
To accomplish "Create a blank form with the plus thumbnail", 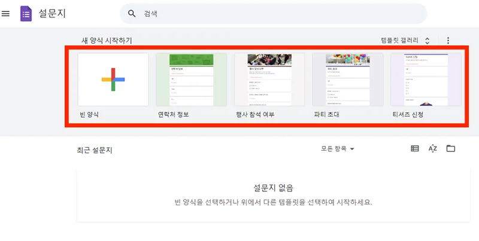I will coord(113,80).
